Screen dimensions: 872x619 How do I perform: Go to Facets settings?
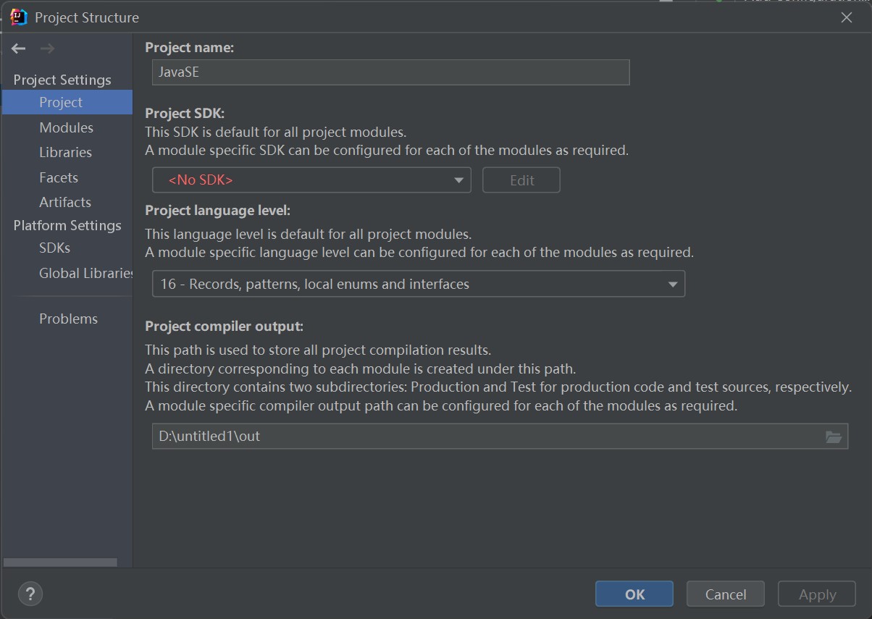[x=59, y=177]
